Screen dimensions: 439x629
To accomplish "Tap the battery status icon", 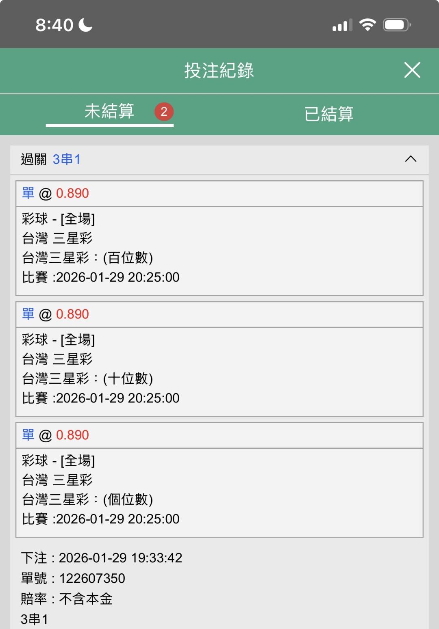I will [397, 25].
